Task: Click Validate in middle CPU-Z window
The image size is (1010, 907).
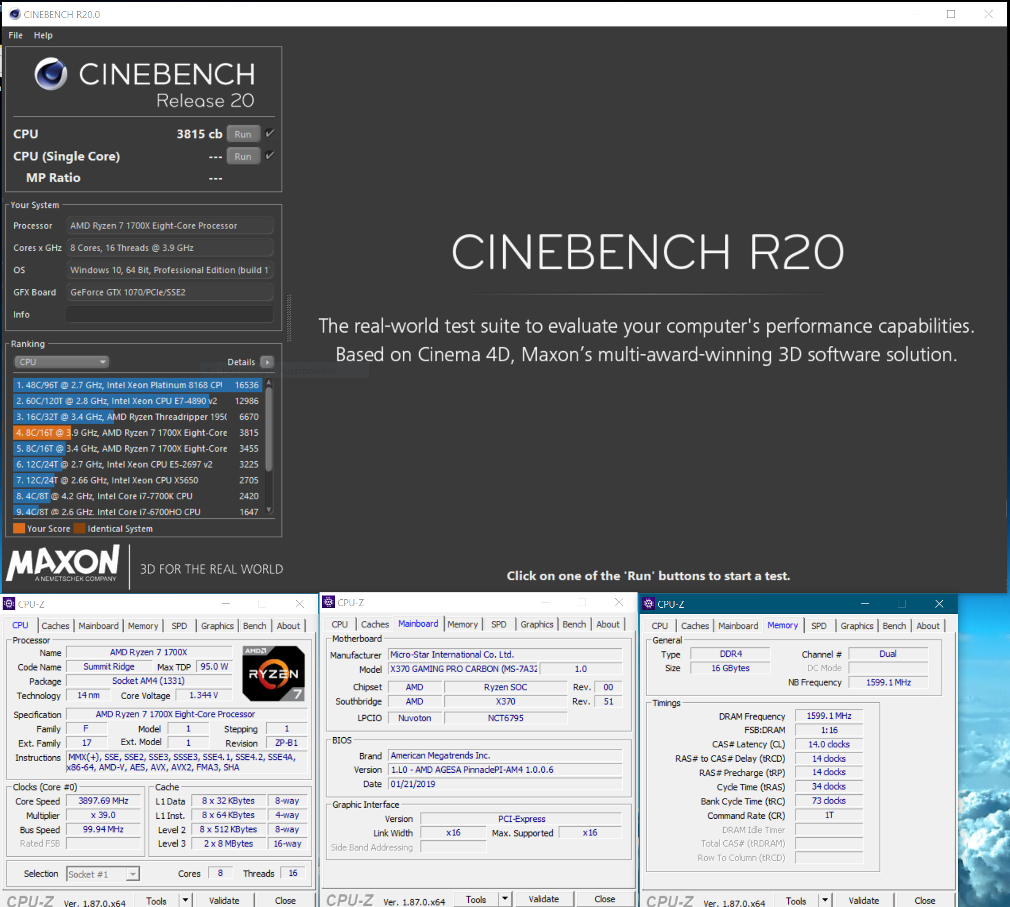Action: (543, 899)
